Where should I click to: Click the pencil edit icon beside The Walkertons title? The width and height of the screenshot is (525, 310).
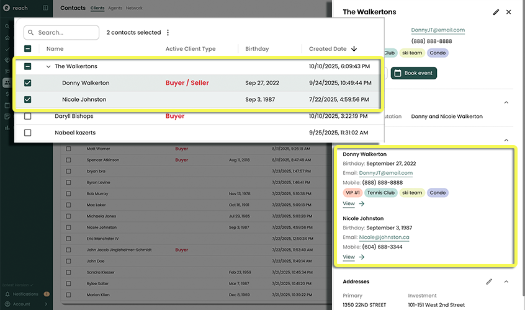coord(496,12)
